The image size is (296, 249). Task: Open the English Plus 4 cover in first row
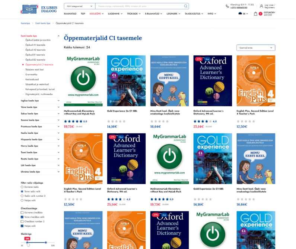[256, 81]
